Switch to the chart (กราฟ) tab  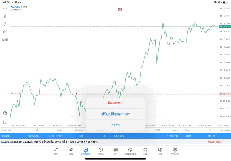click(71, 151)
